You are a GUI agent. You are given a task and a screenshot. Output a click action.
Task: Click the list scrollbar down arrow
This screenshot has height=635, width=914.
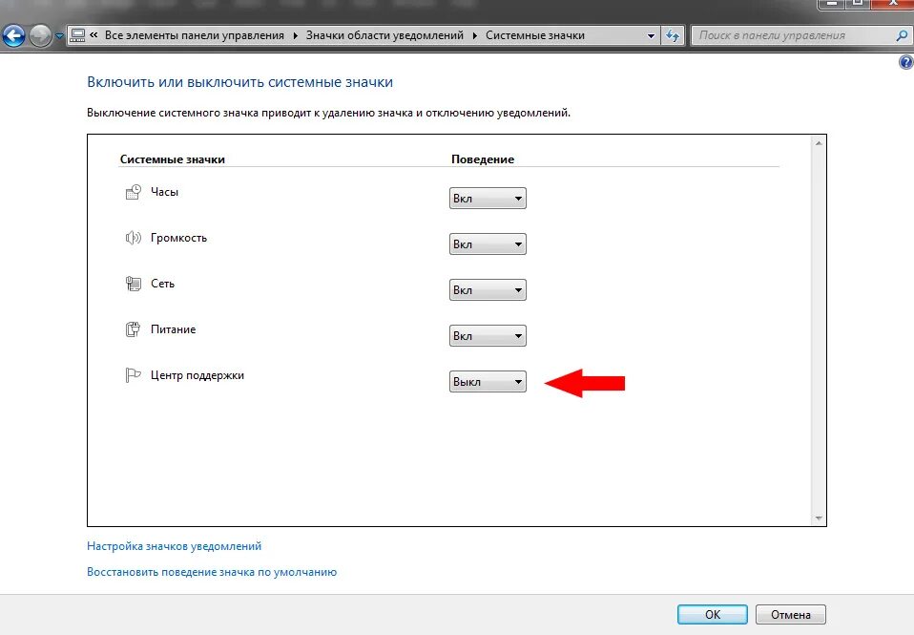[x=819, y=519]
